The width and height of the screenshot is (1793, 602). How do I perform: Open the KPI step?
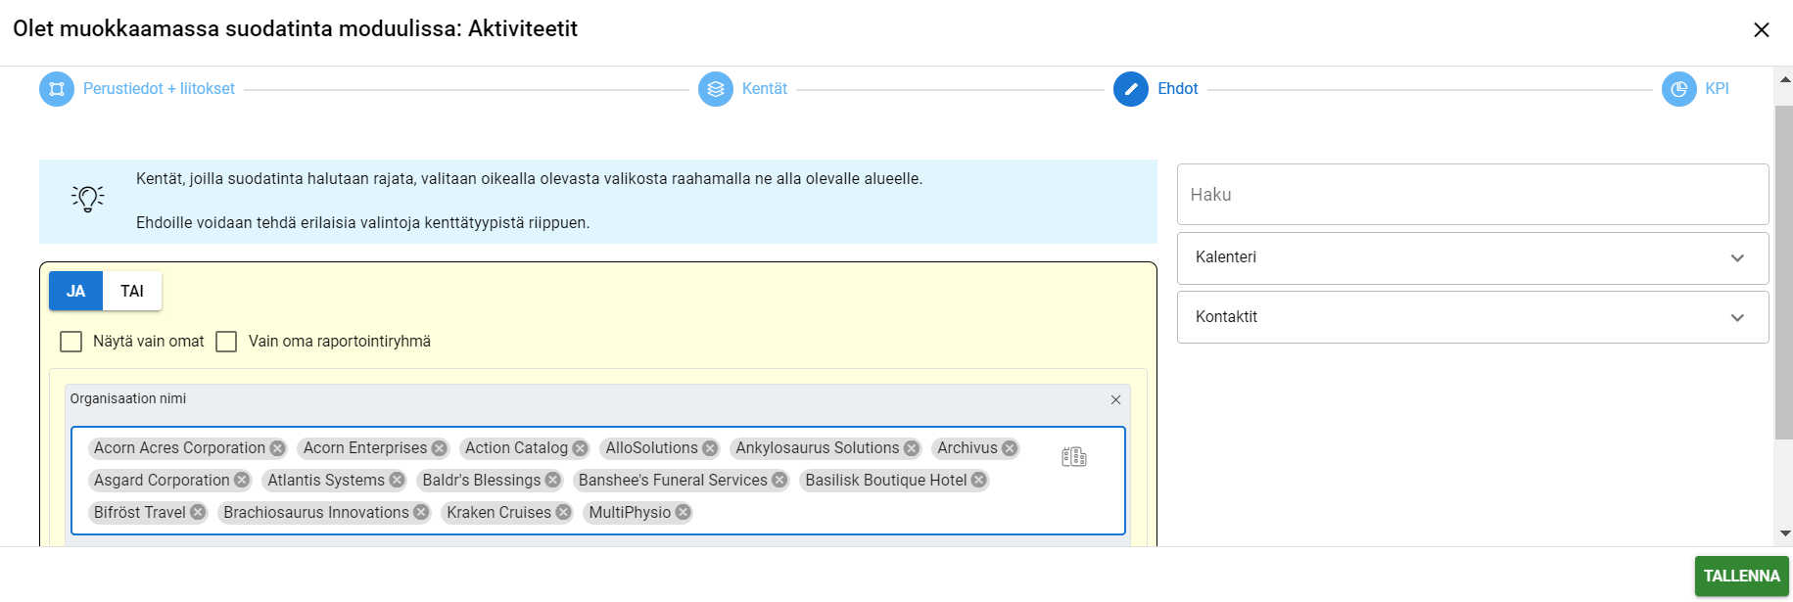1717,89
